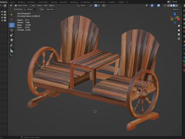This screenshot has width=185, height=139.
Task: Click the blue Z axis on the gizmo
Action: pos(175,14)
